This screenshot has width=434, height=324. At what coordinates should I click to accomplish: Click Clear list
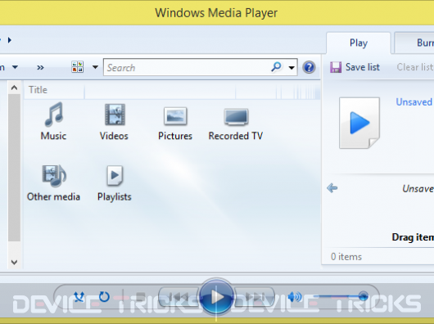[415, 67]
